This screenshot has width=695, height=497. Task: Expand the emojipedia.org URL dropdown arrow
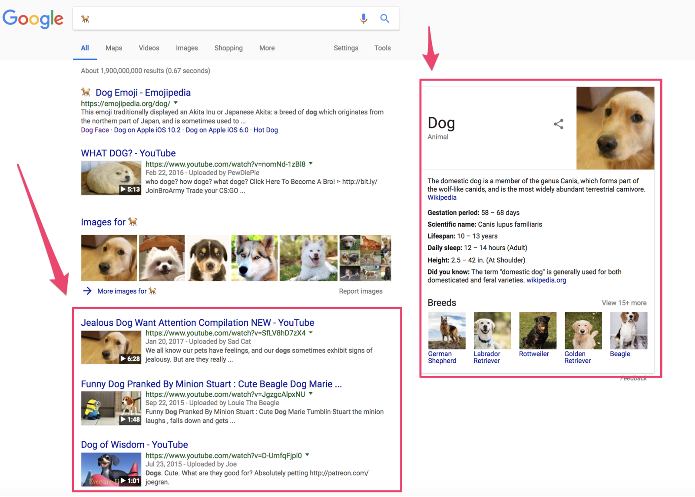175,103
